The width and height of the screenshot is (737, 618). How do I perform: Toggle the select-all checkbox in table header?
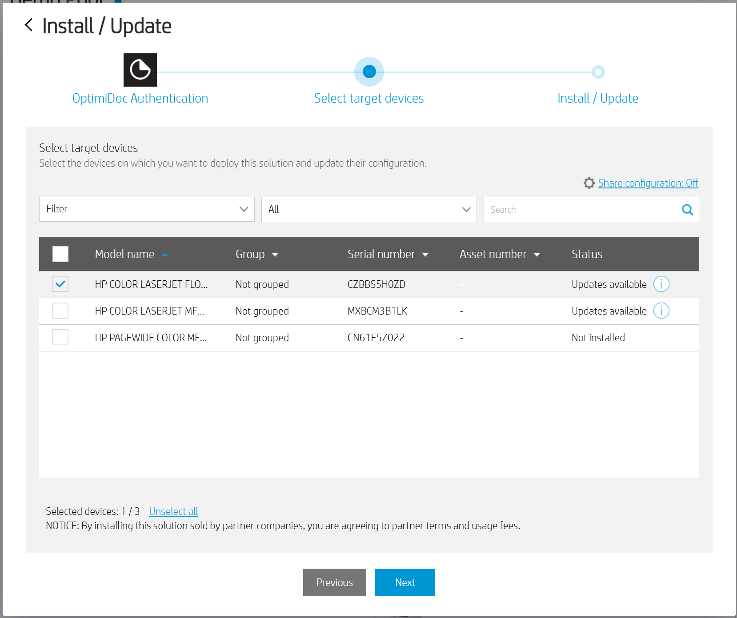click(60, 254)
